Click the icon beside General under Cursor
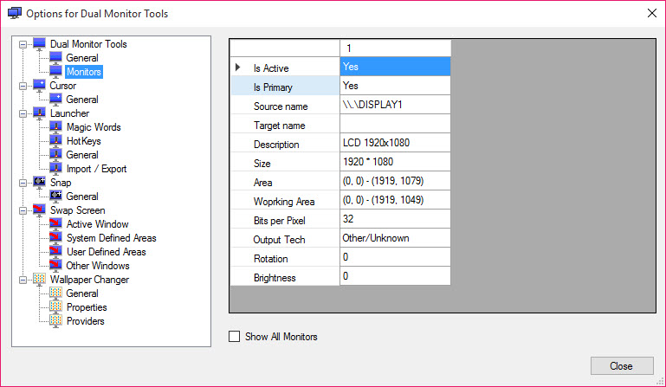Viewport: 666px width, 387px height. point(55,100)
